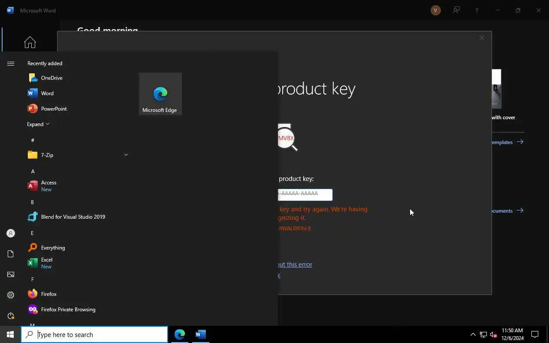Close the product key dialog
The height and width of the screenshot is (343, 549).
tap(481, 38)
